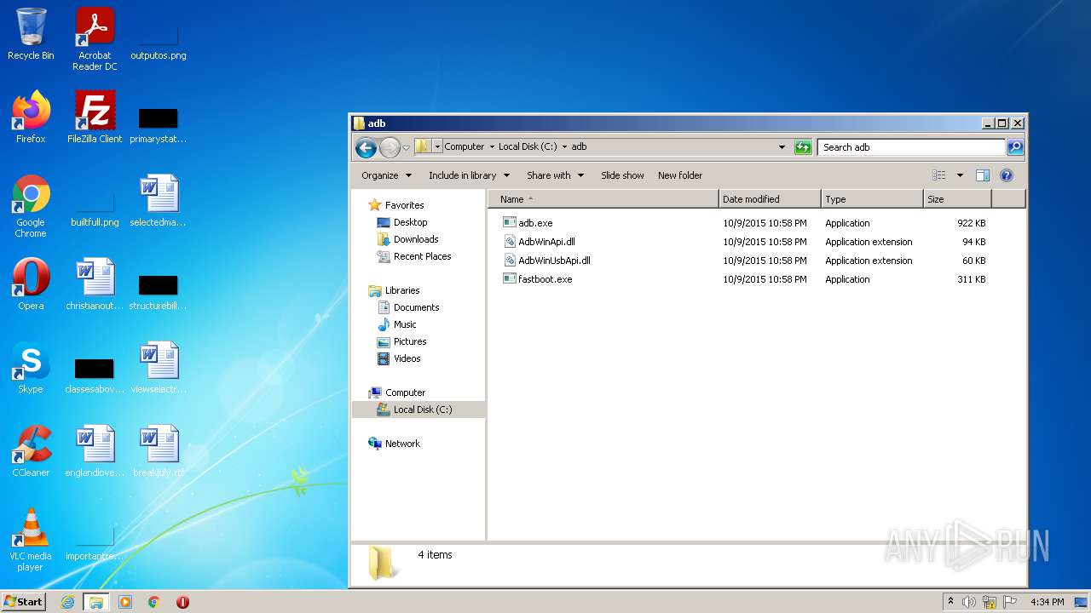Screen dimensions: 1091x613
Task: Create a New folder
Action: coord(680,175)
